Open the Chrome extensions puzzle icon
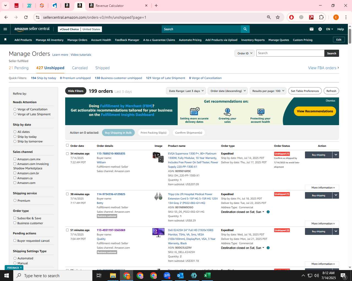Image resolution: width=352 pixels, height=281 pixels. (x=321, y=17)
